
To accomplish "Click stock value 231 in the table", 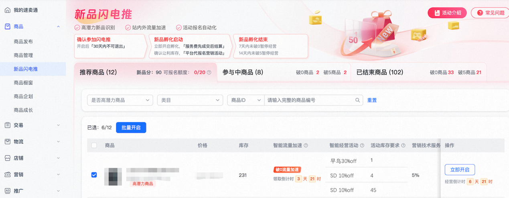I will click(243, 175).
